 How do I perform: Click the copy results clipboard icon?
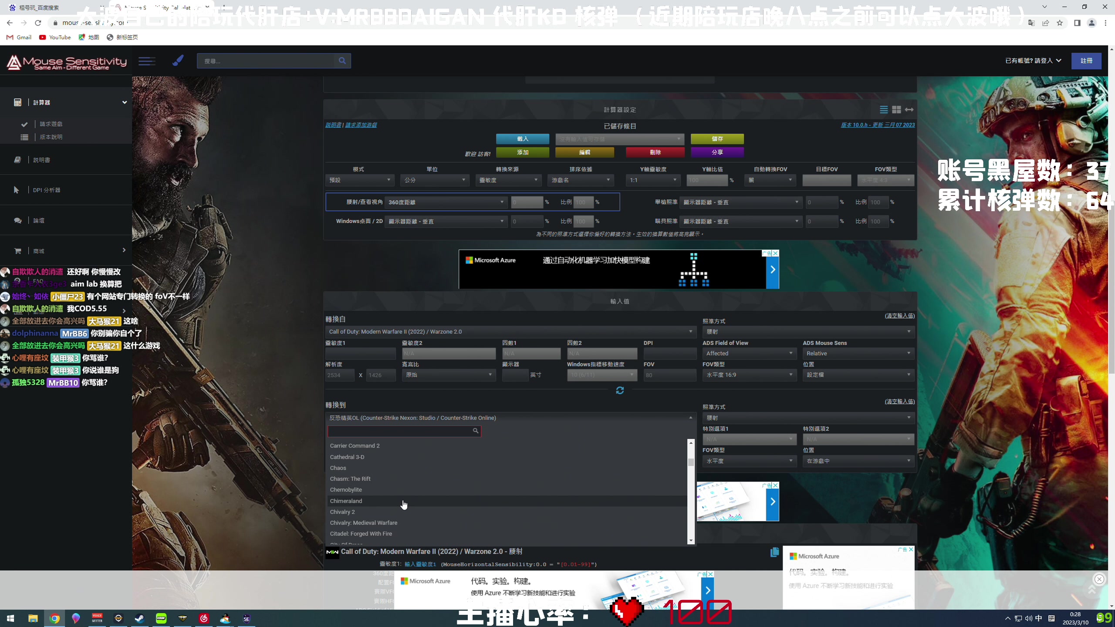pos(774,552)
